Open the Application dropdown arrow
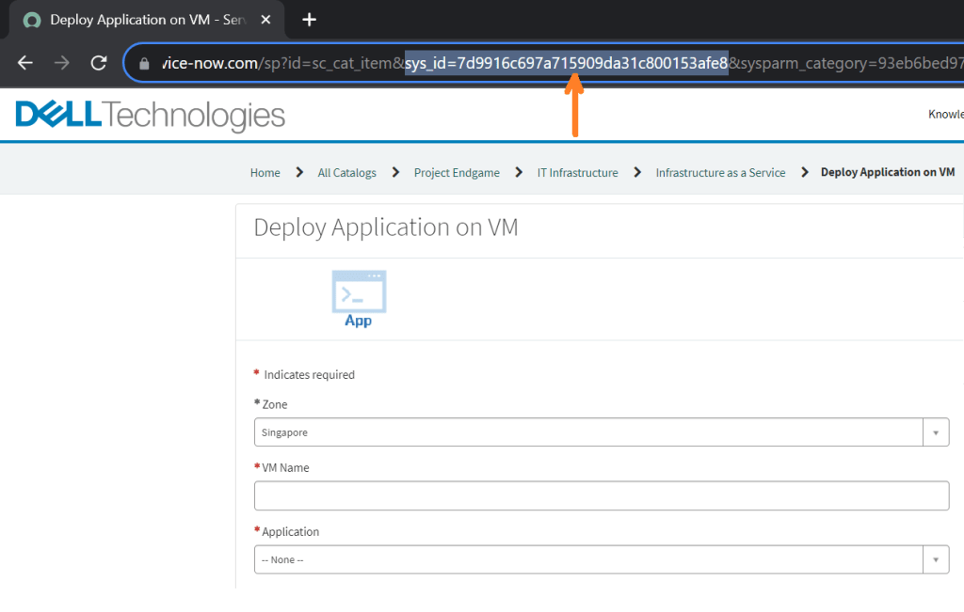Viewport: 964px width, 612px height. [x=935, y=559]
